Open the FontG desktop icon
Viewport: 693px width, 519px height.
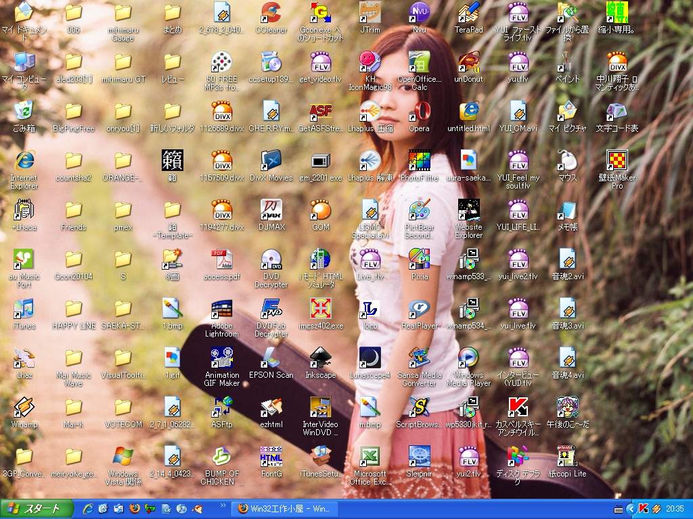(x=271, y=457)
